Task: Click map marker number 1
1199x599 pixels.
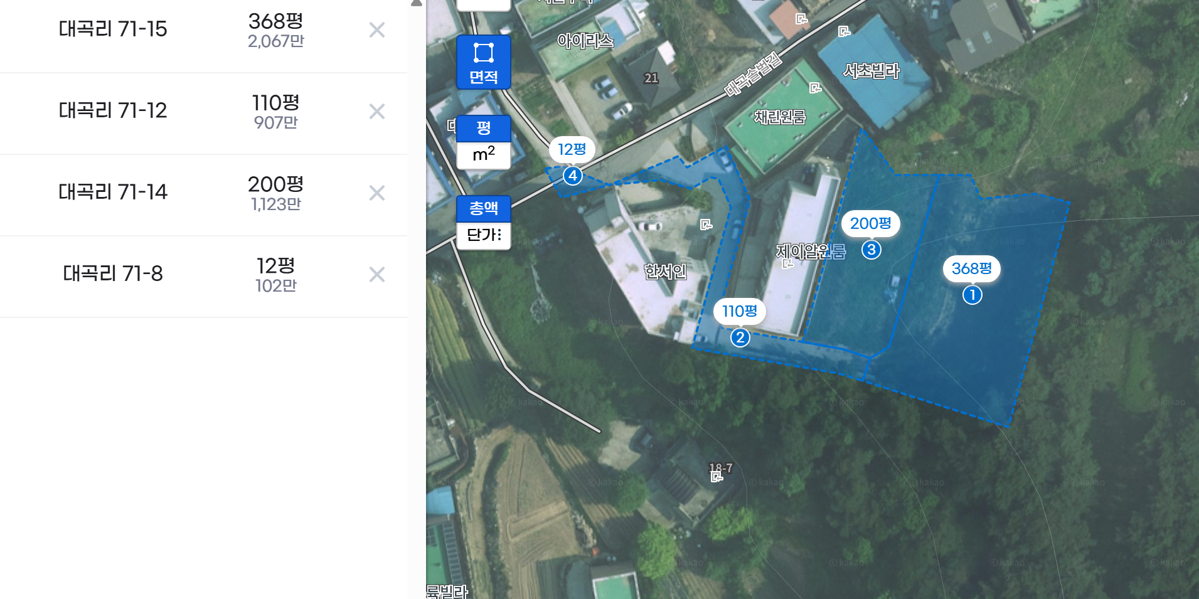Action: click(x=973, y=295)
